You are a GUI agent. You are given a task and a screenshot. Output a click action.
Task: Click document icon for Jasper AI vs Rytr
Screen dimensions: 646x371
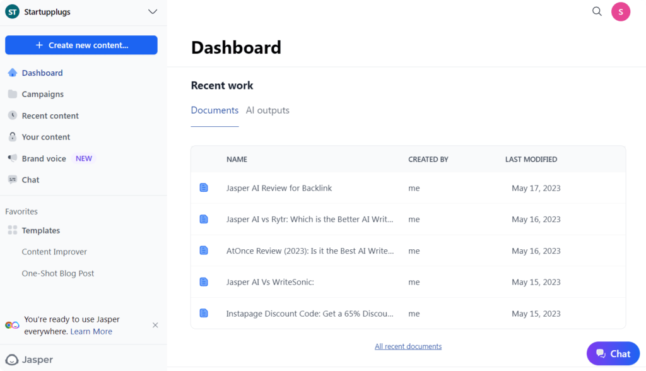coord(204,219)
